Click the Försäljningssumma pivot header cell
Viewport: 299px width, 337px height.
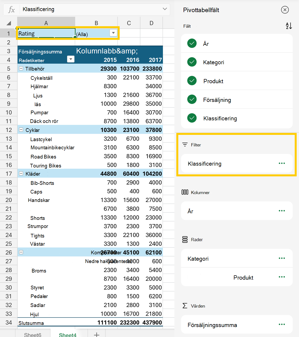(40, 52)
